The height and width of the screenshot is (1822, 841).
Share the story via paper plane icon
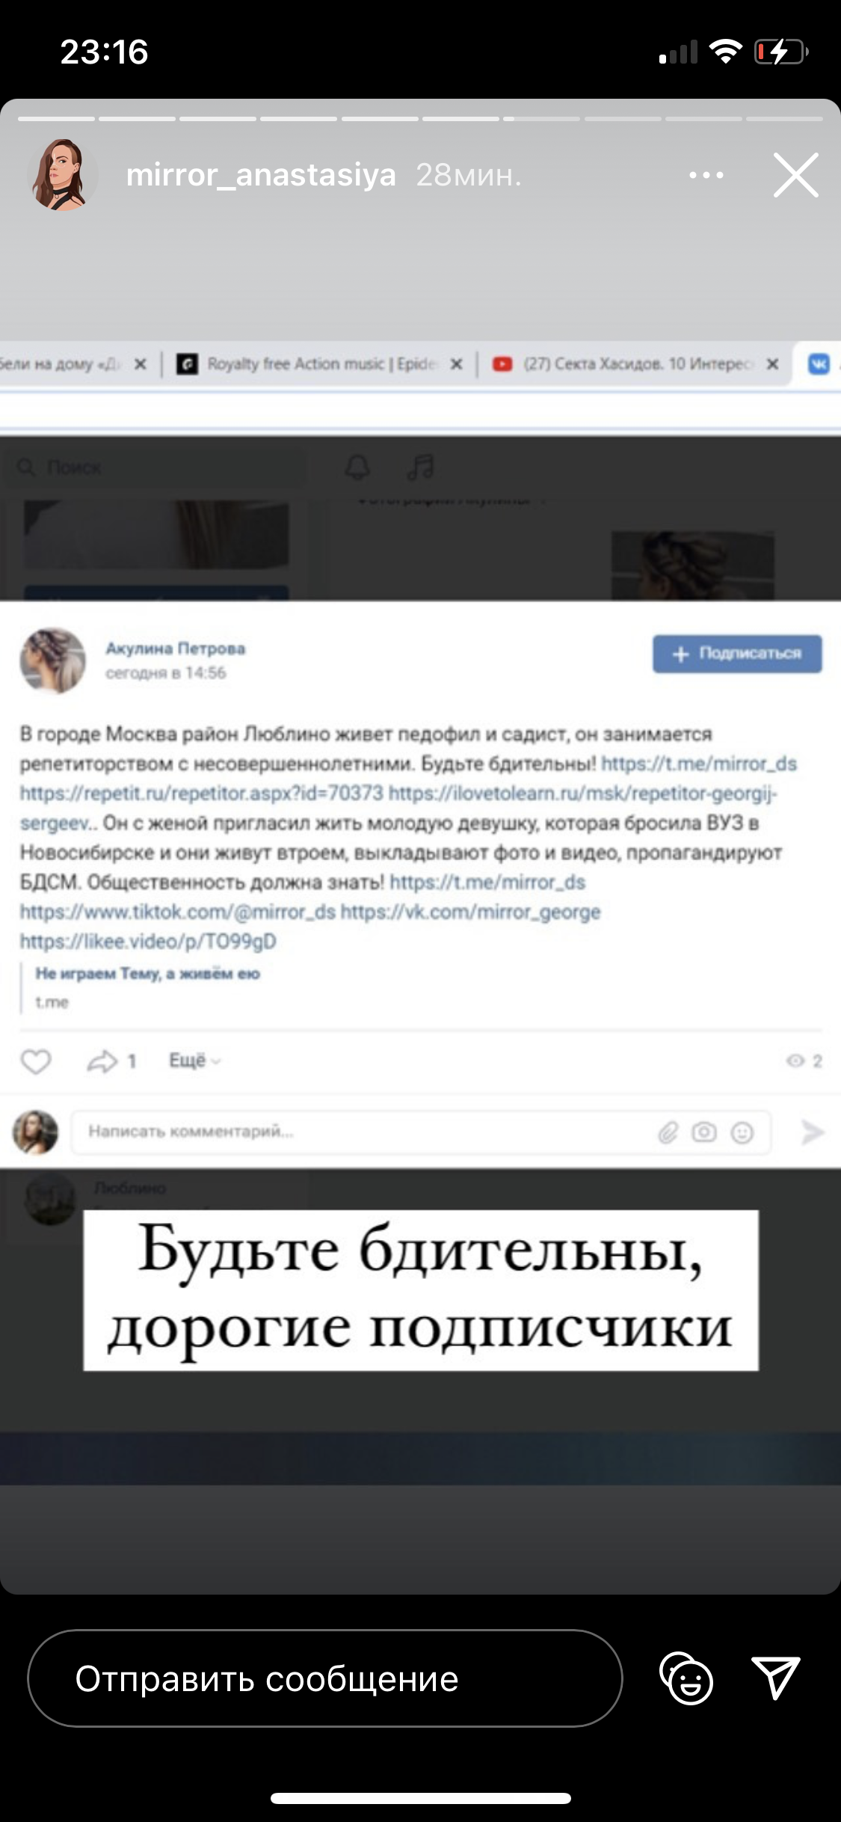click(775, 1678)
